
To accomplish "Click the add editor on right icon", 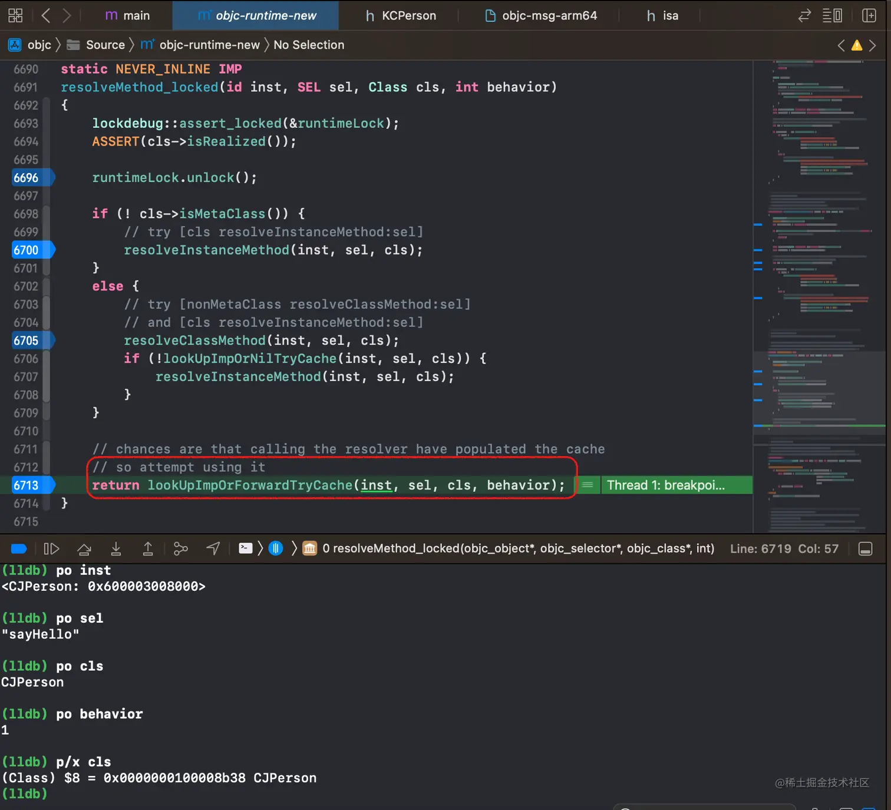I will (x=869, y=15).
